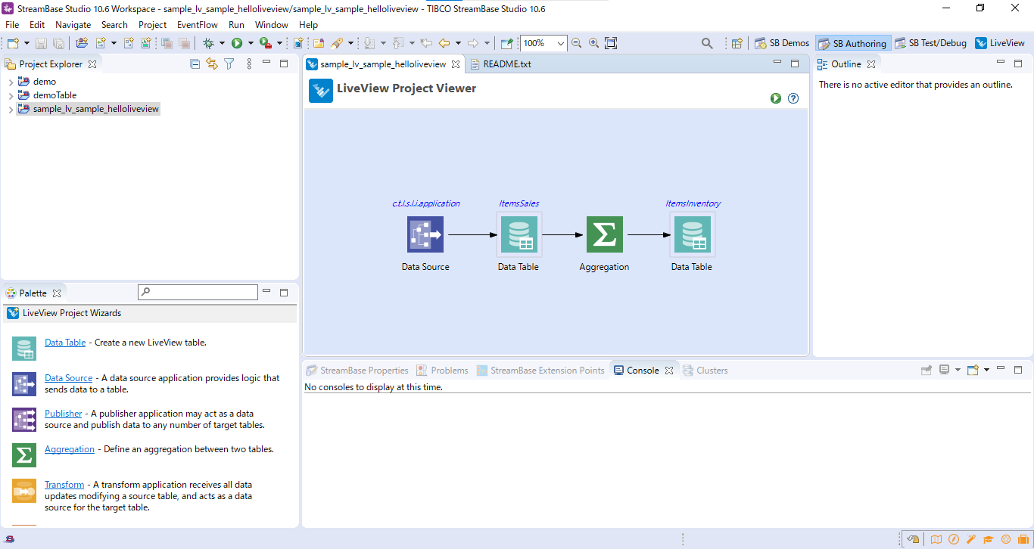
Task: Click the Open Perspective icon
Action: coord(737,43)
